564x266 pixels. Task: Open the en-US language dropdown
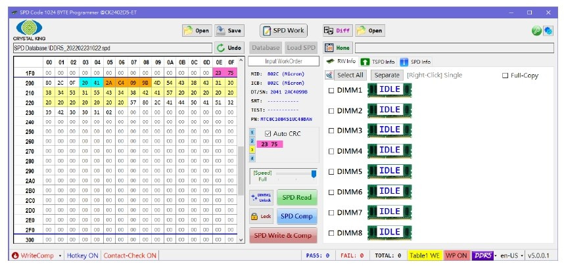[x=511, y=255]
